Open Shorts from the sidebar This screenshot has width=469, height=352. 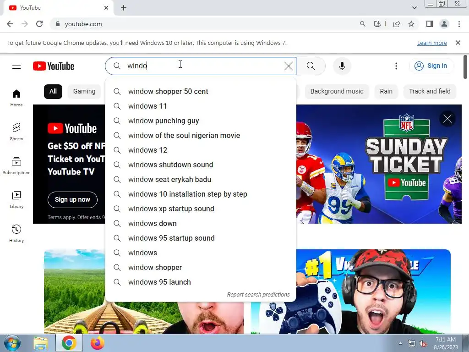coord(16,132)
